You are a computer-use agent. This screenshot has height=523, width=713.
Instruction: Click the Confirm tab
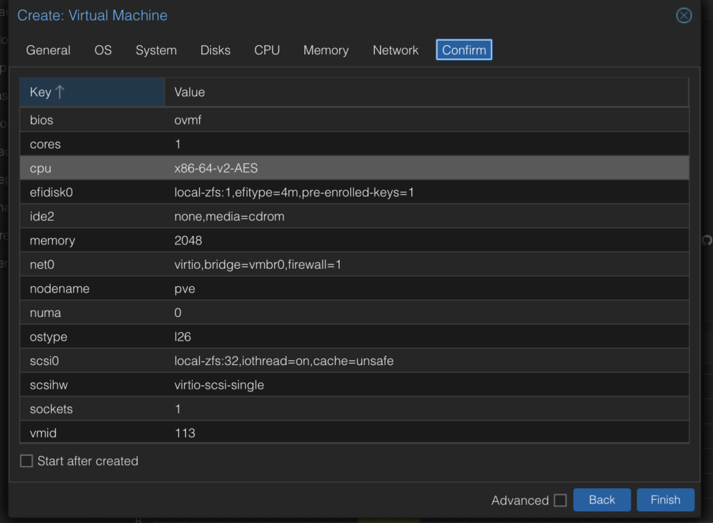coord(464,50)
